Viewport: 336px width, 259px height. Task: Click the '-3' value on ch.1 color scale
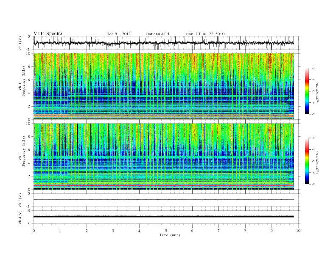tap(313, 68)
